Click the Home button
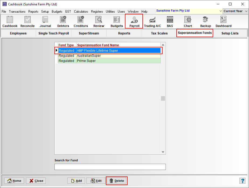This screenshot has height=188, width=249. [x=14, y=181]
